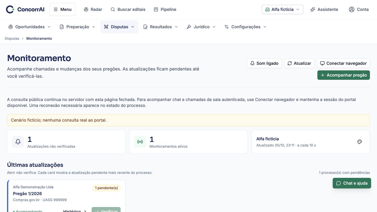Click the ConcorrAI logo
377x212 pixels.
click(x=25, y=9)
